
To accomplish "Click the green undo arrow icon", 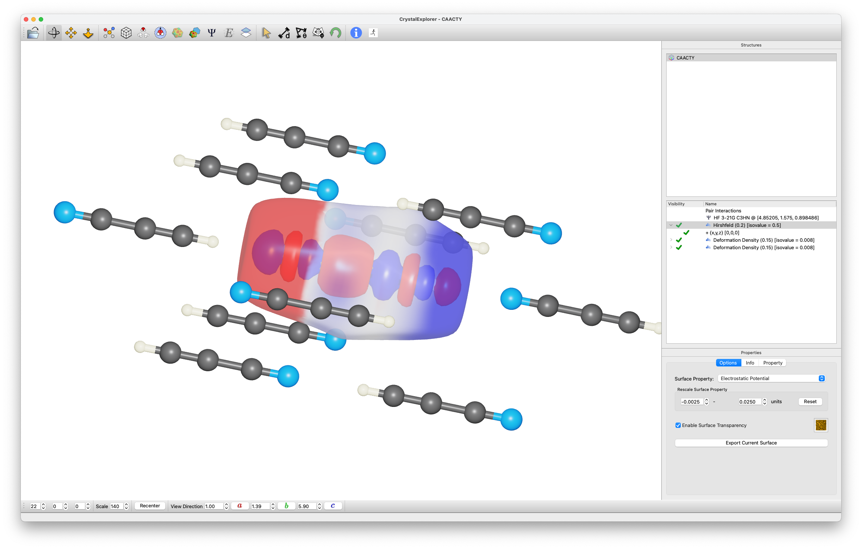I will 335,33.
